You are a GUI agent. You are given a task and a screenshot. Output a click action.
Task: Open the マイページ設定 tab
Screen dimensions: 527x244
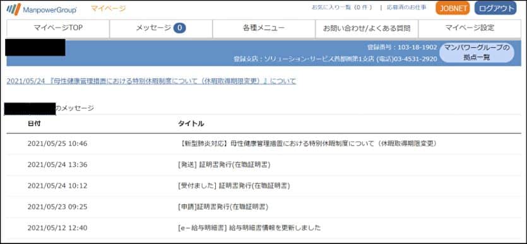click(x=470, y=28)
